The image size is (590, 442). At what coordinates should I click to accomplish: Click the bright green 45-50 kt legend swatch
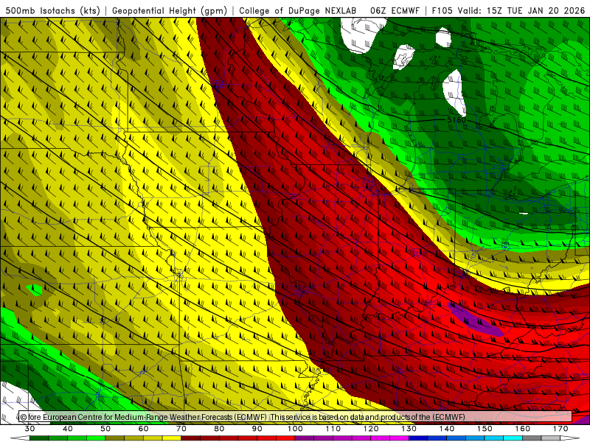coord(96,438)
